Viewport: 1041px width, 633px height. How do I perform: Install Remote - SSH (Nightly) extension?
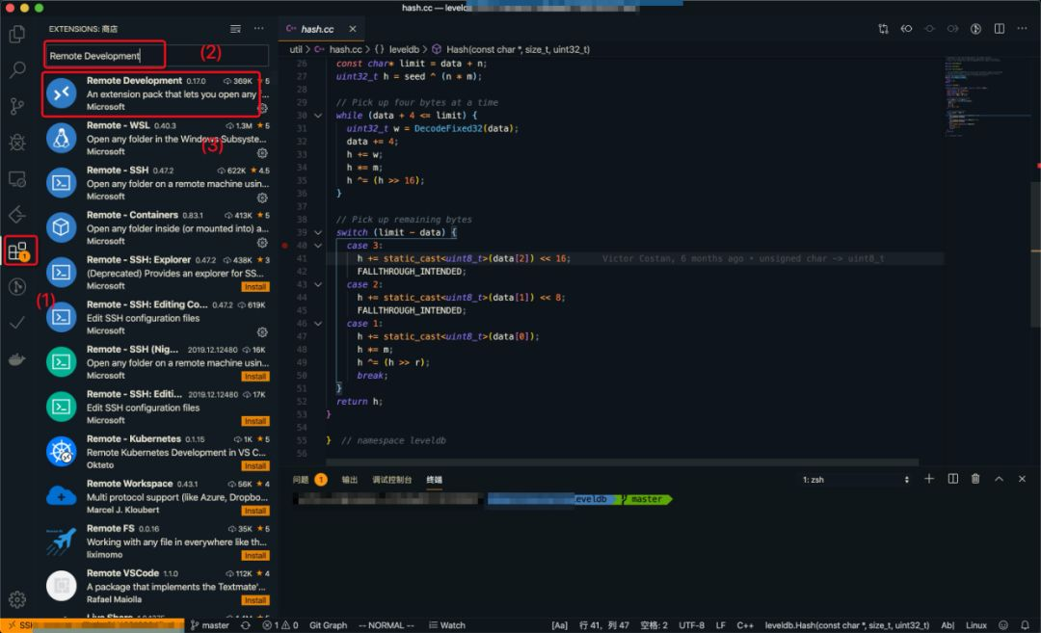pos(254,376)
